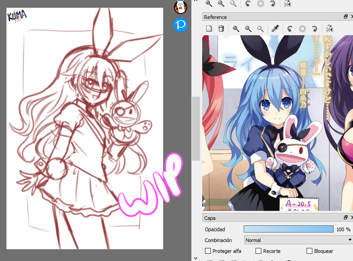
Task: Click the down chevron below the scrollbar
Action: (195, 258)
